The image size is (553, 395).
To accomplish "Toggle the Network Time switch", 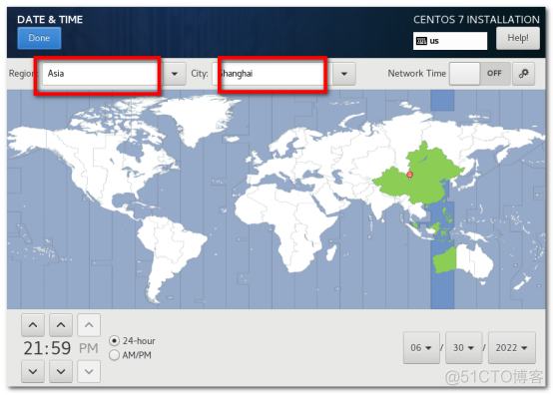I will [x=480, y=73].
